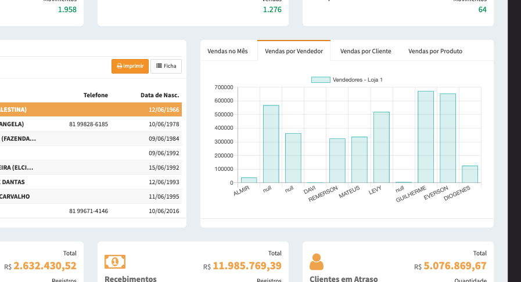521x282 pixels.
Task: Sort by the Telefone column header
Action: [96, 95]
